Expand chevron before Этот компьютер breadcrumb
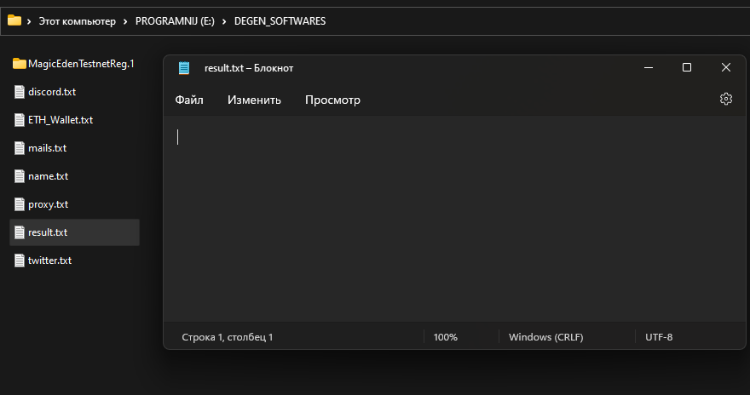The image size is (750, 395). (x=29, y=21)
